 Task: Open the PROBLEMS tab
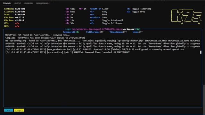coord(29,3)
